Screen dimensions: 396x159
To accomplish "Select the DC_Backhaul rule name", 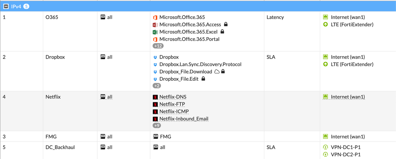I will tap(60, 147).
